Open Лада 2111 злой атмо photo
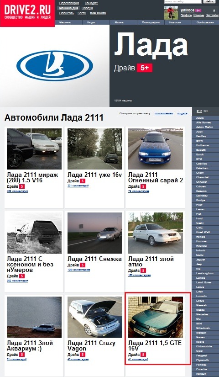 [x=156, y=233]
